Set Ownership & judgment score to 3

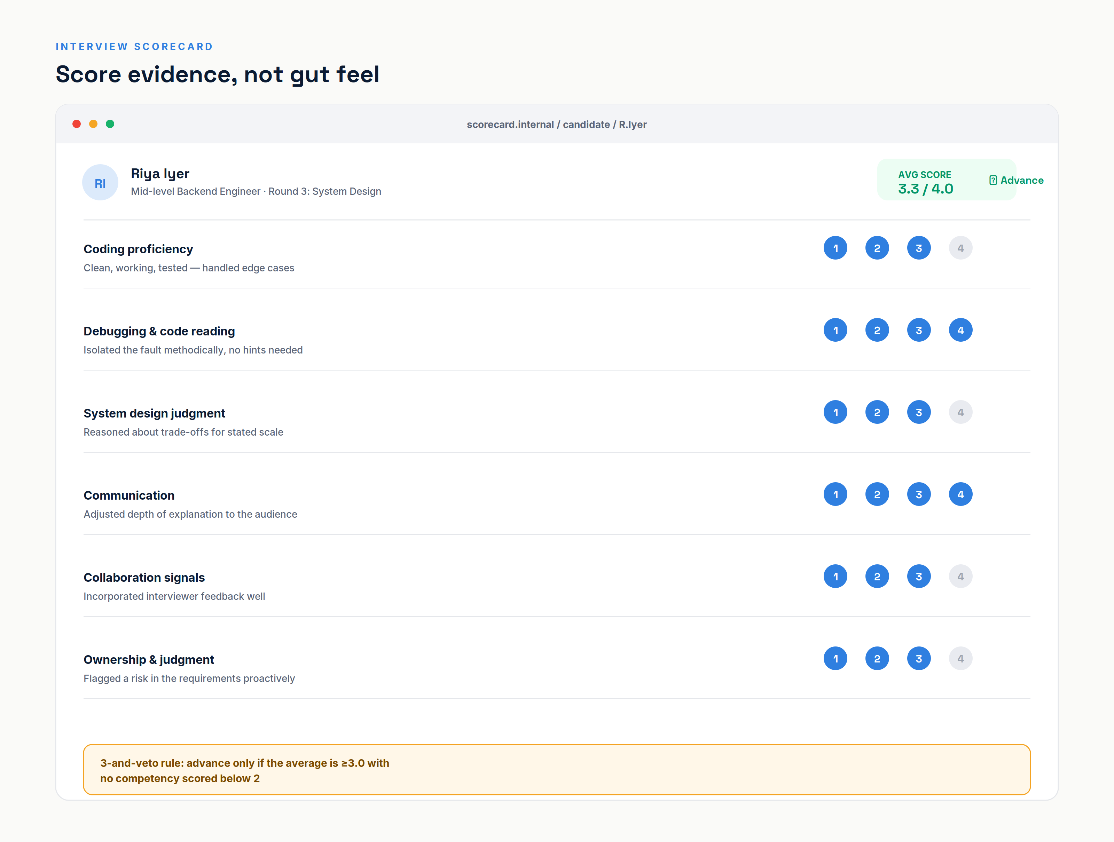point(919,658)
